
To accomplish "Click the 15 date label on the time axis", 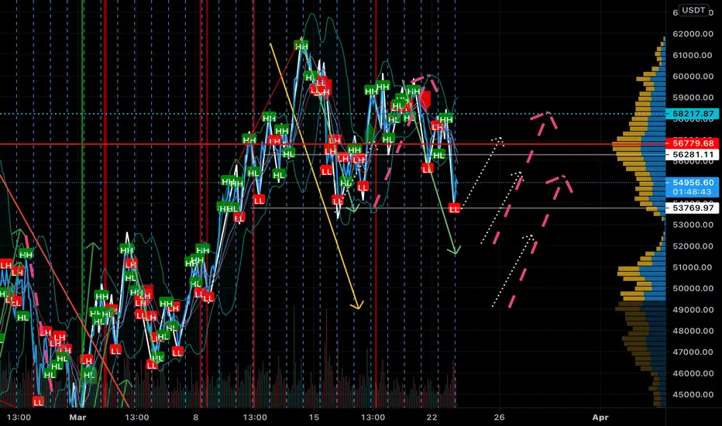I will tap(314, 417).
